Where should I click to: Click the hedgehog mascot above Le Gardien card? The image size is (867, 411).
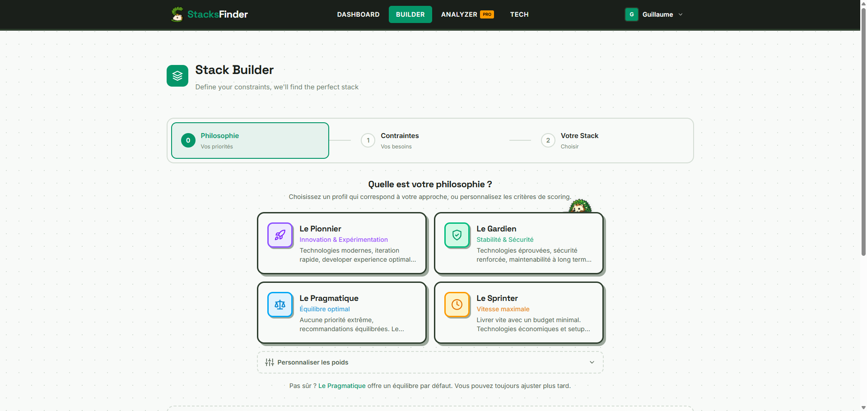580,206
